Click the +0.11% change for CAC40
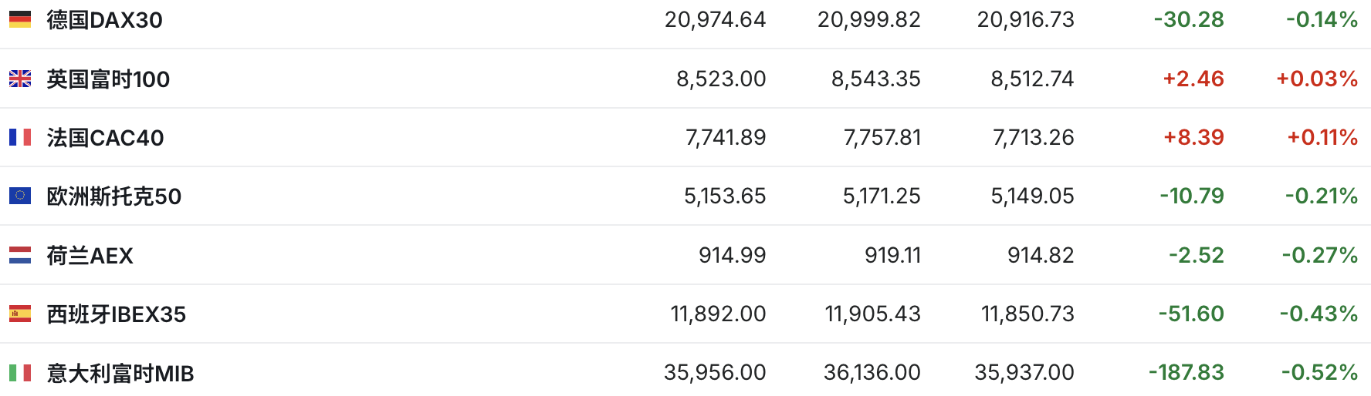The height and width of the screenshot is (396, 1371). pyautogui.click(x=1322, y=137)
